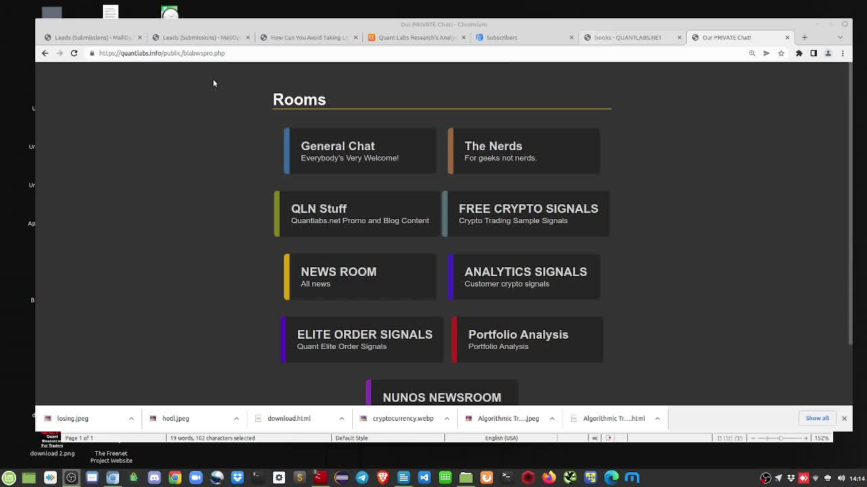The image size is (867, 487).
Task: Launch Zoom from the taskbar
Action: click(196, 478)
